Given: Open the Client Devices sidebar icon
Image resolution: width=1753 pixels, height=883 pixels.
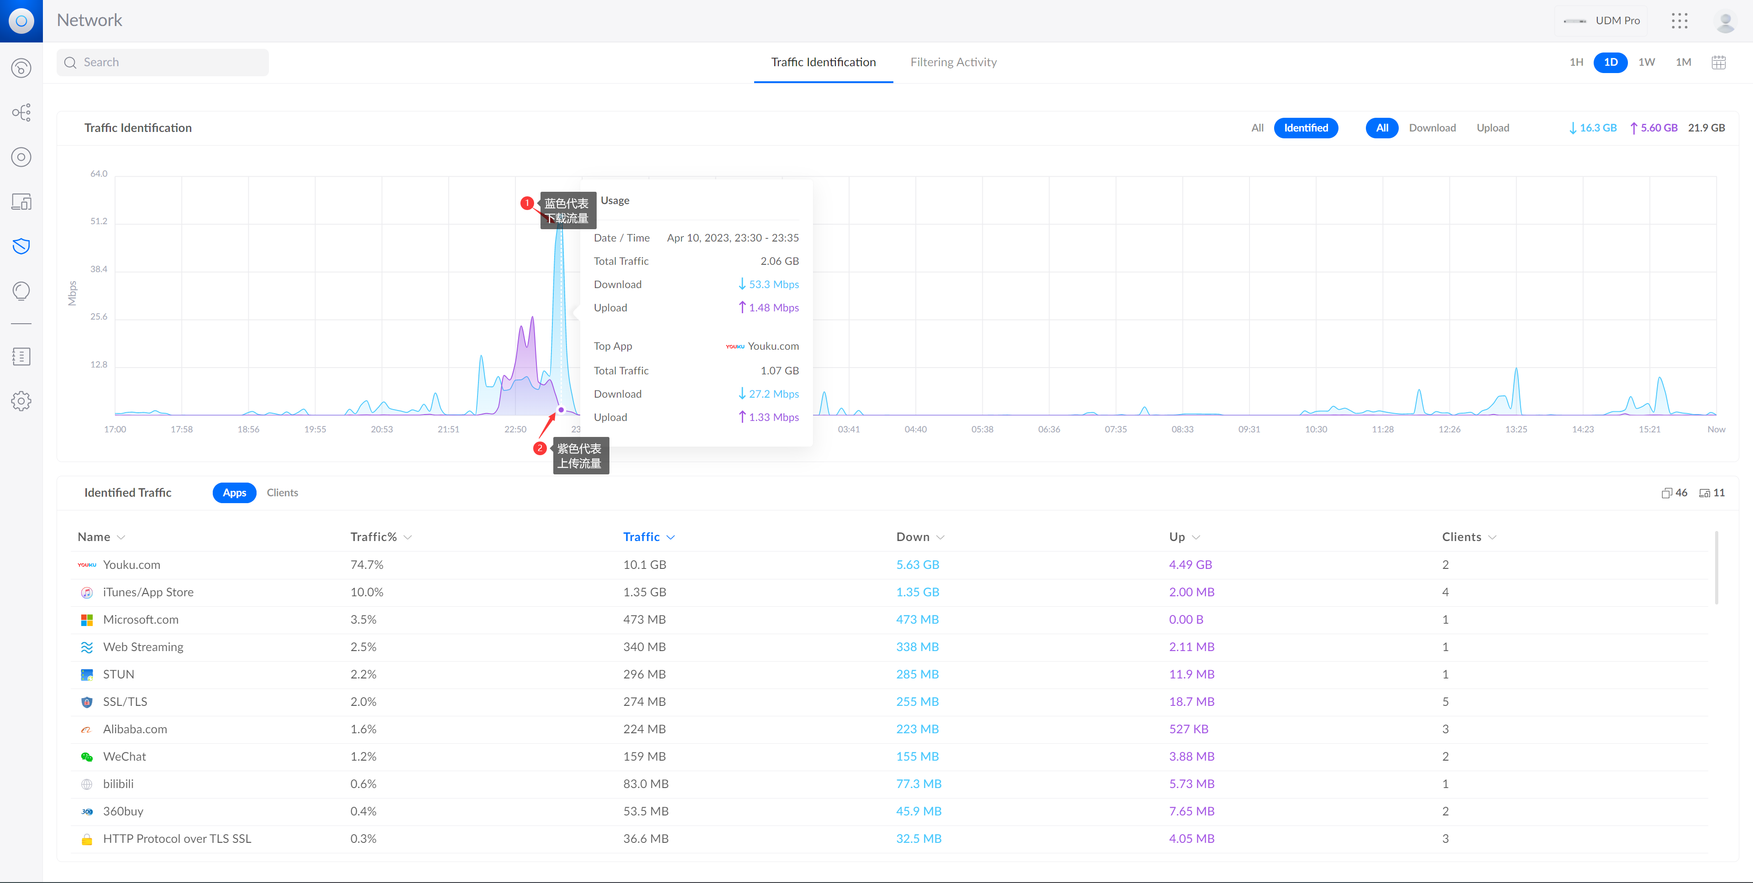Looking at the screenshot, I should coord(21,202).
